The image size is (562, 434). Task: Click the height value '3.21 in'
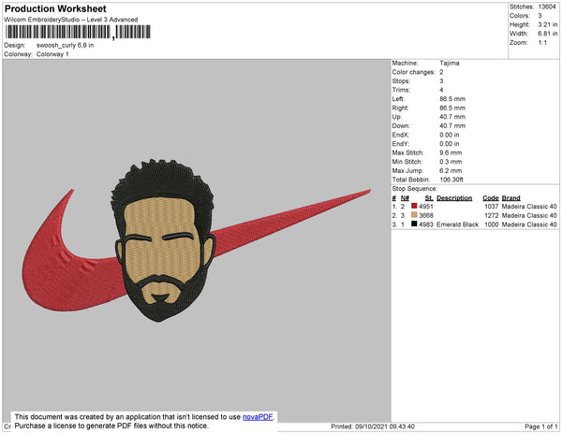tap(548, 24)
